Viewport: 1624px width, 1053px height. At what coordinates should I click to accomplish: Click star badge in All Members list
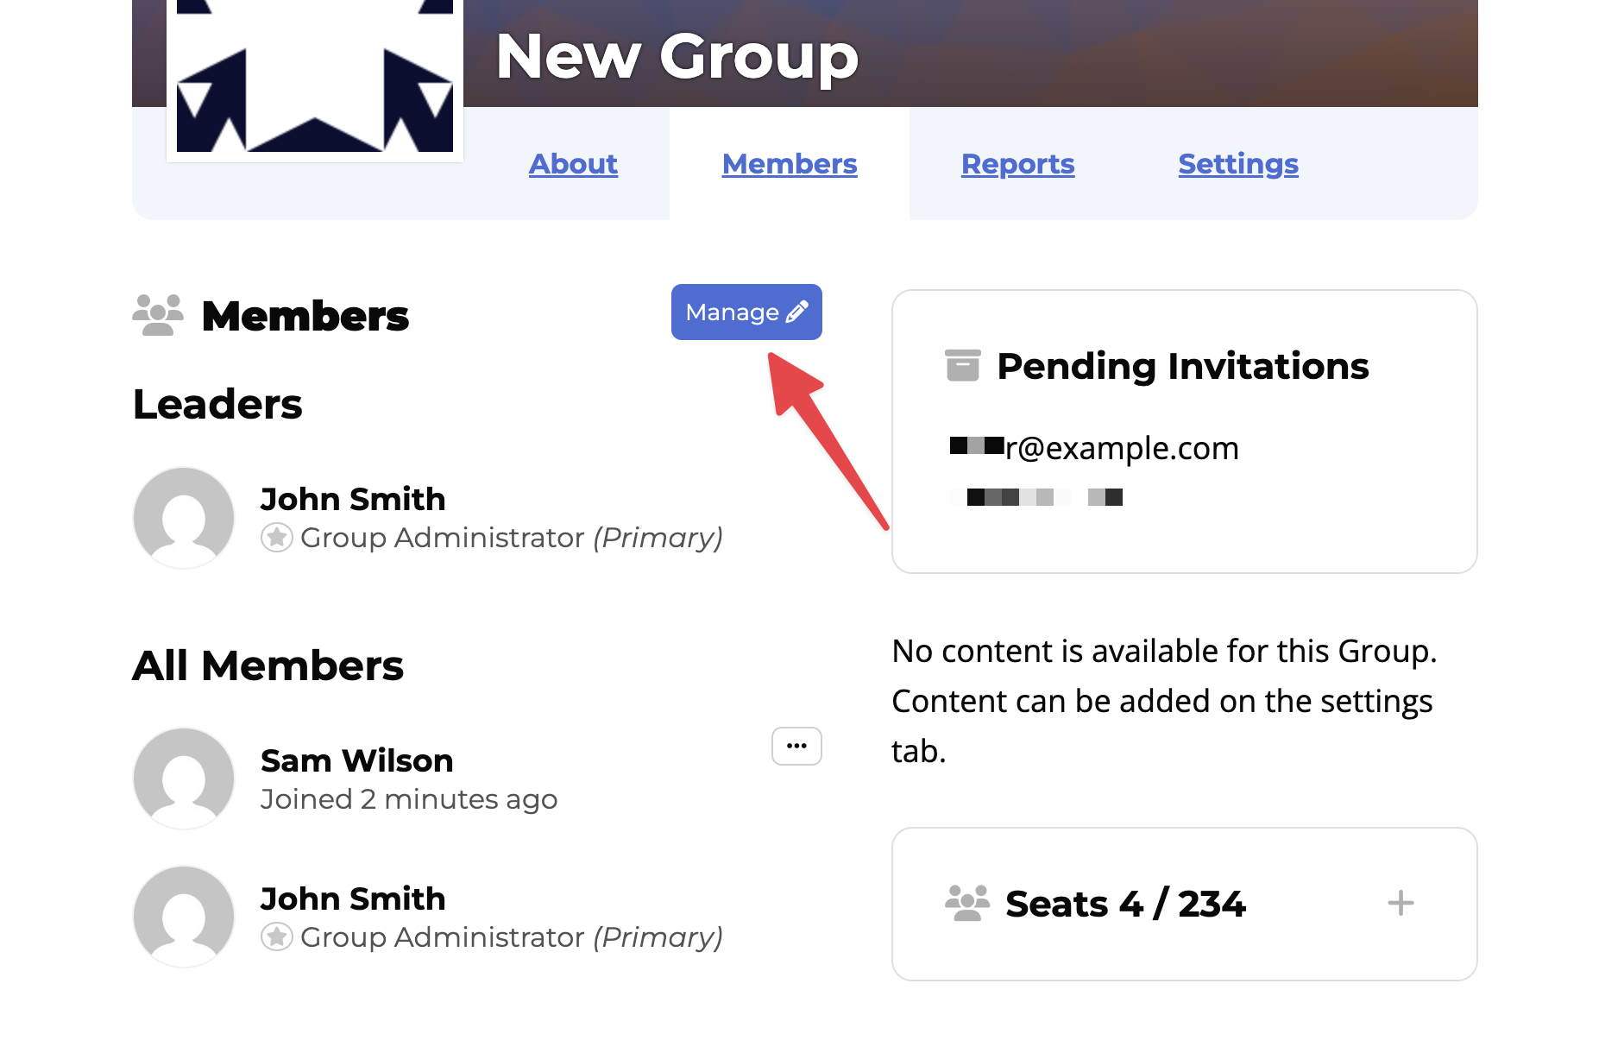click(x=276, y=937)
